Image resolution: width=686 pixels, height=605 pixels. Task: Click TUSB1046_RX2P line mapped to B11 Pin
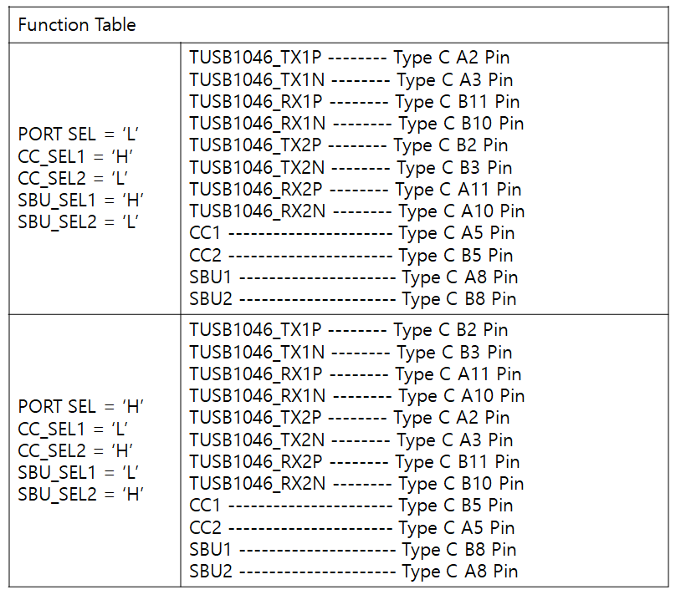click(x=354, y=462)
